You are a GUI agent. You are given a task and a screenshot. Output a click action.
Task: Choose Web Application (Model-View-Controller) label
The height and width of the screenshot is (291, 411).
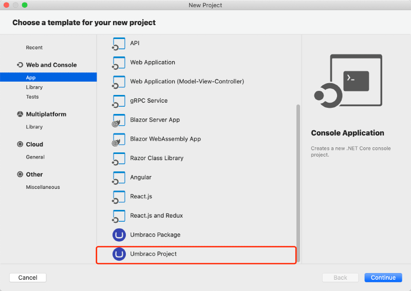[187, 82]
